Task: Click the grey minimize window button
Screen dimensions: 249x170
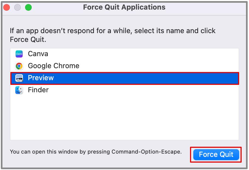Action: pyautogui.click(x=17, y=7)
